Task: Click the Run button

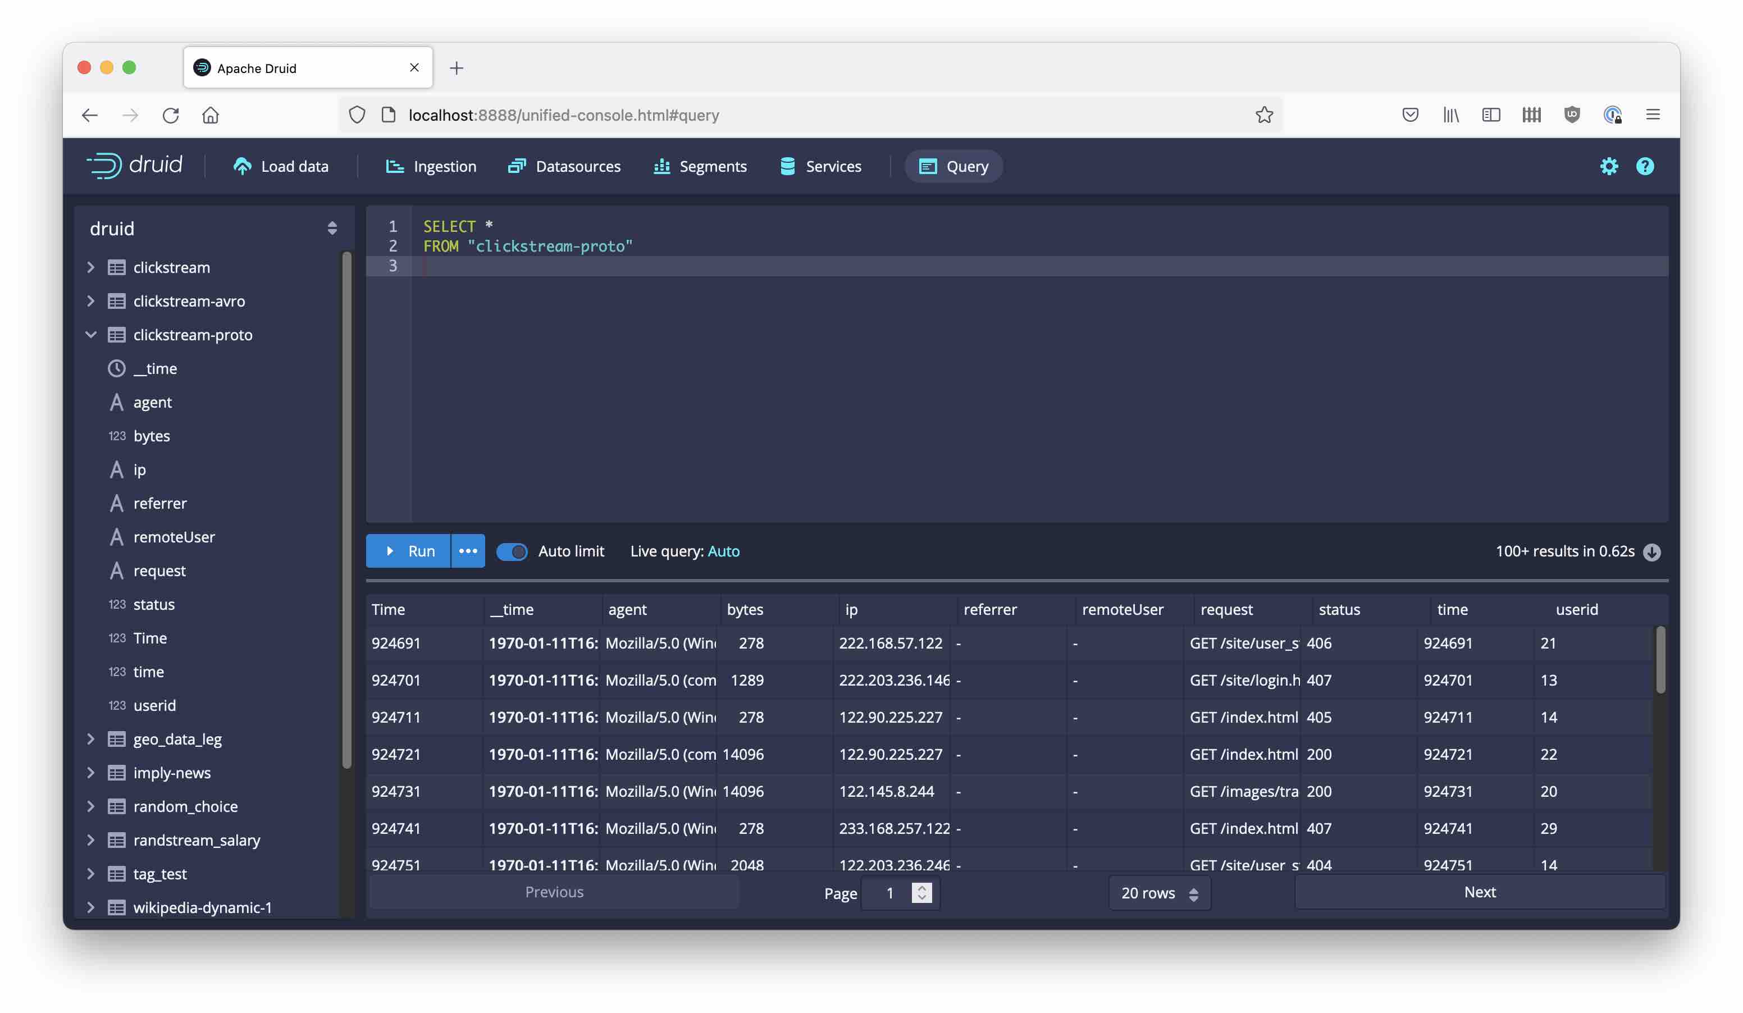Action: tap(408, 551)
